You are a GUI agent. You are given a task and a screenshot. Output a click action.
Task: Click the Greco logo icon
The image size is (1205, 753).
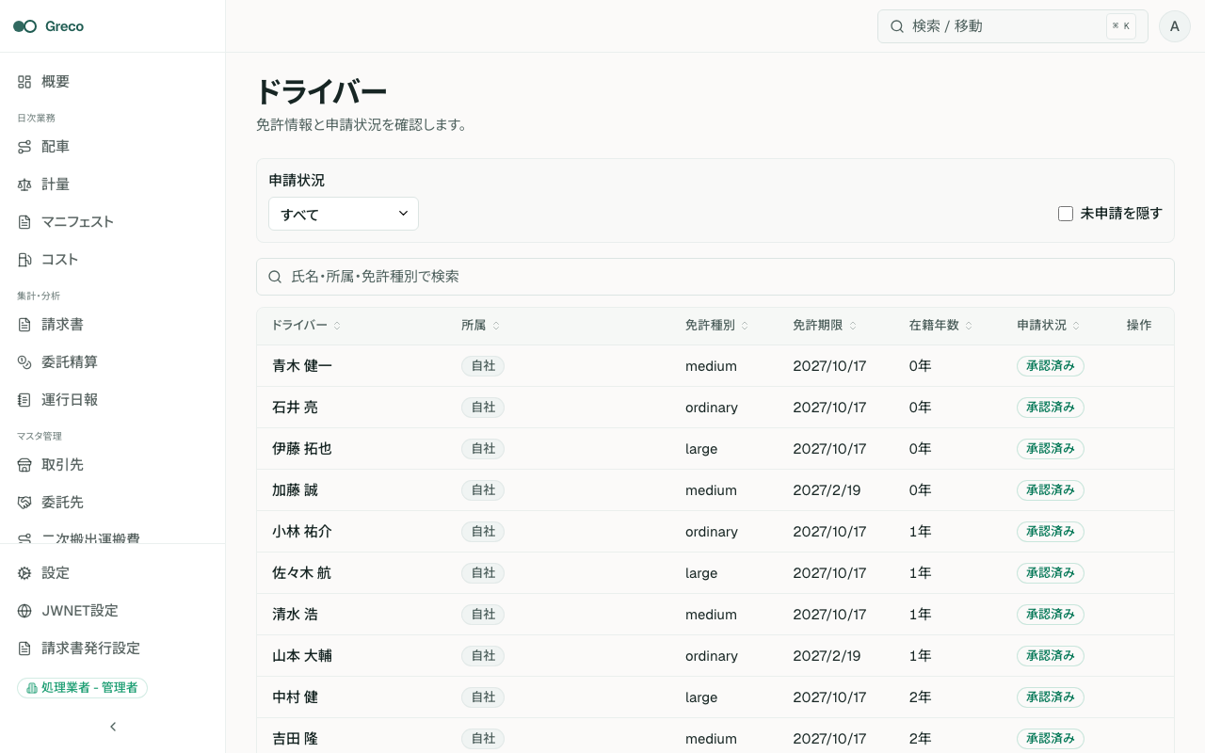click(24, 26)
